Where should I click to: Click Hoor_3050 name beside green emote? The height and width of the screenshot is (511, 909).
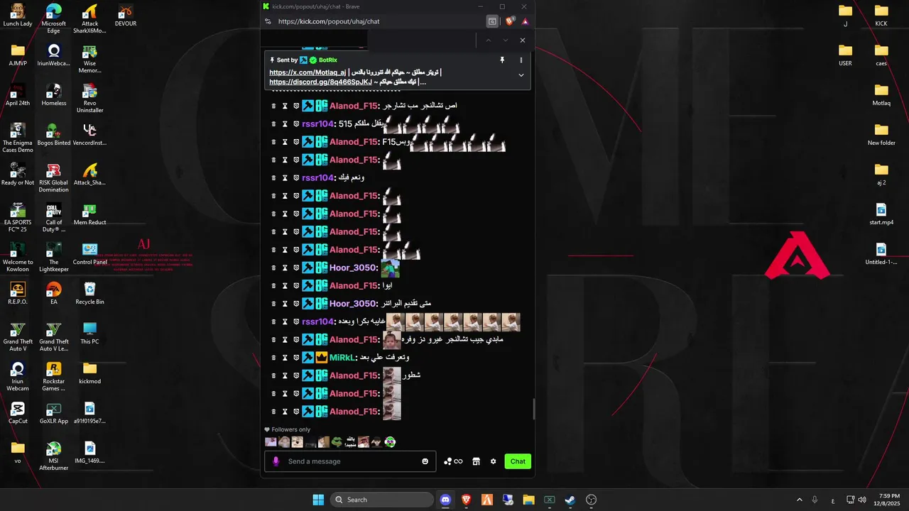point(352,268)
